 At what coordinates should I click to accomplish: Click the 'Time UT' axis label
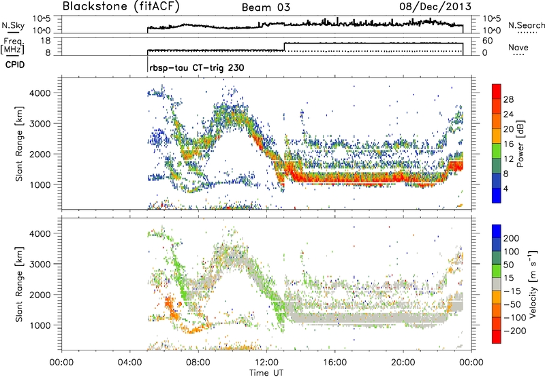point(266,373)
